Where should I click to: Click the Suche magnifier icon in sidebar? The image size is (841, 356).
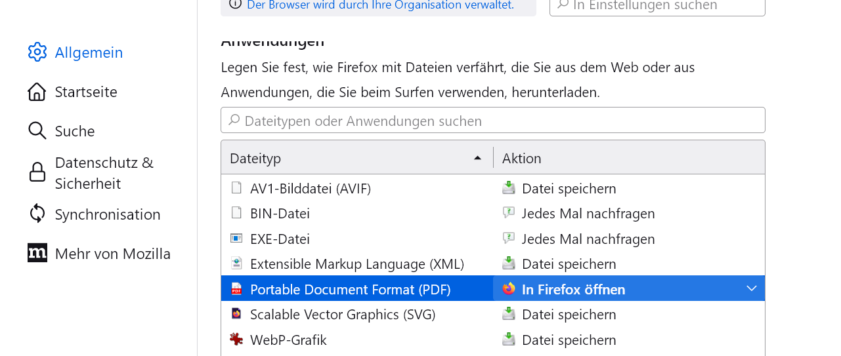point(37,131)
